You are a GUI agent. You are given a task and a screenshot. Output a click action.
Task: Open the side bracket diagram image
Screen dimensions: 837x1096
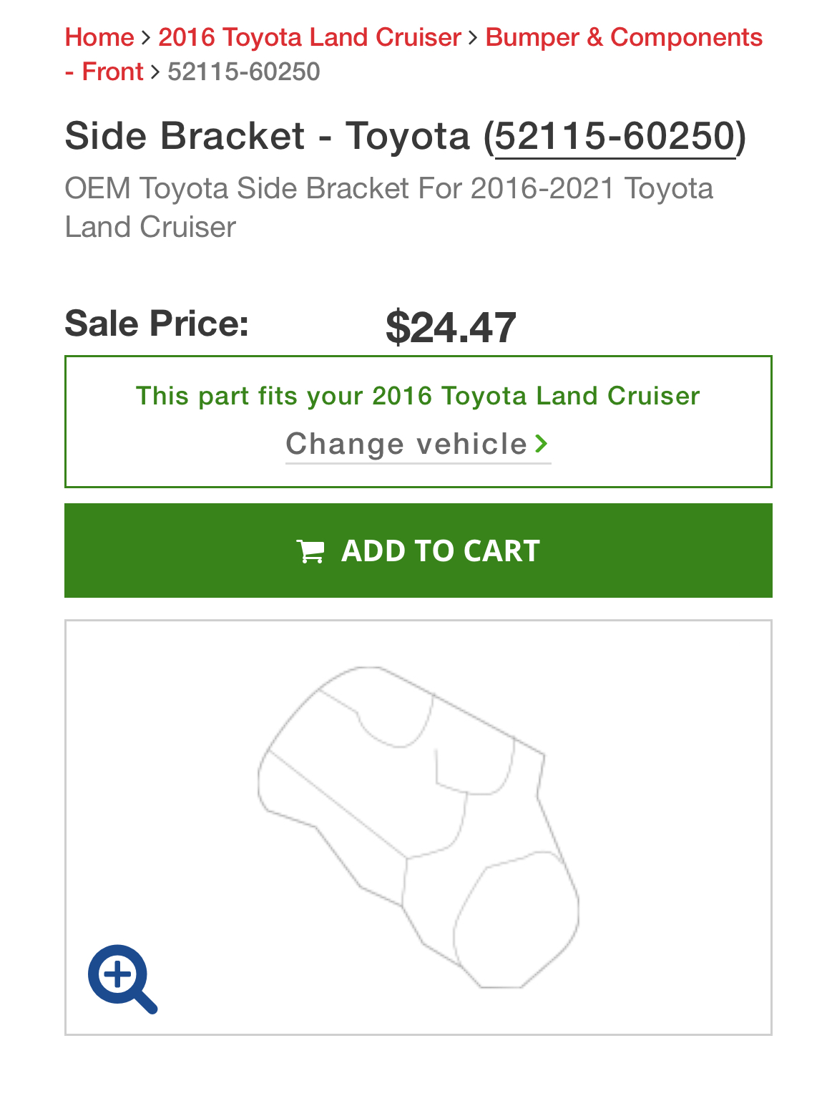[418, 828]
